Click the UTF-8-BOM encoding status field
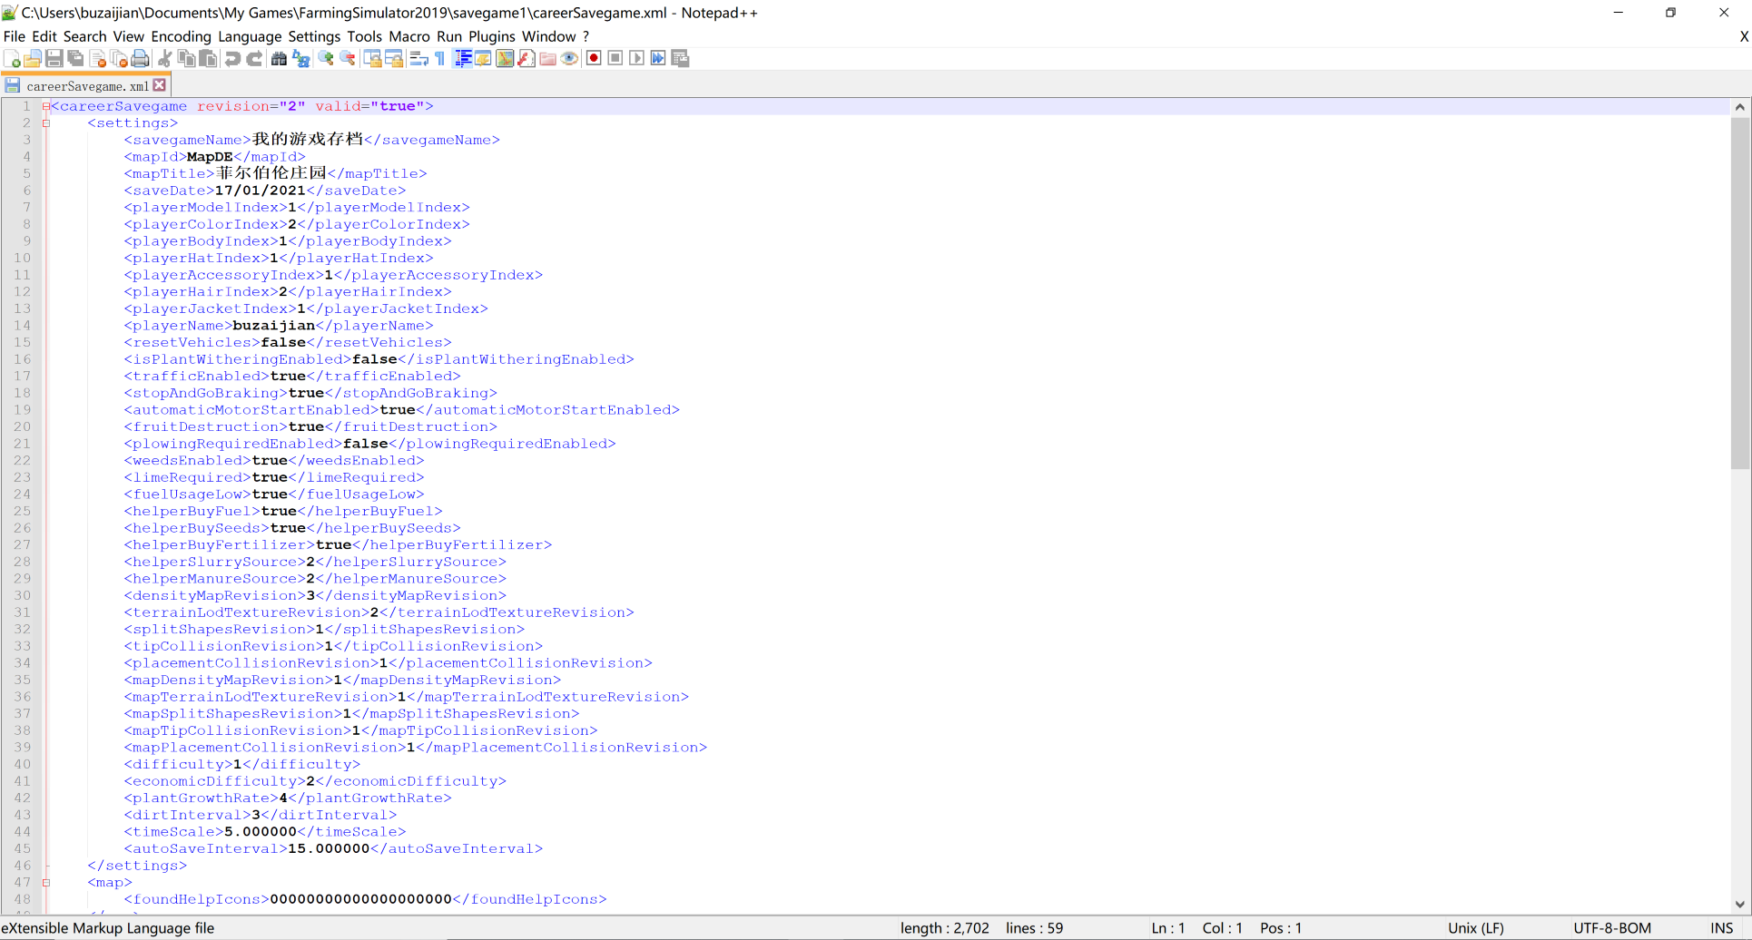Viewport: 1752px width, 940px height. tap(1612, 928)
